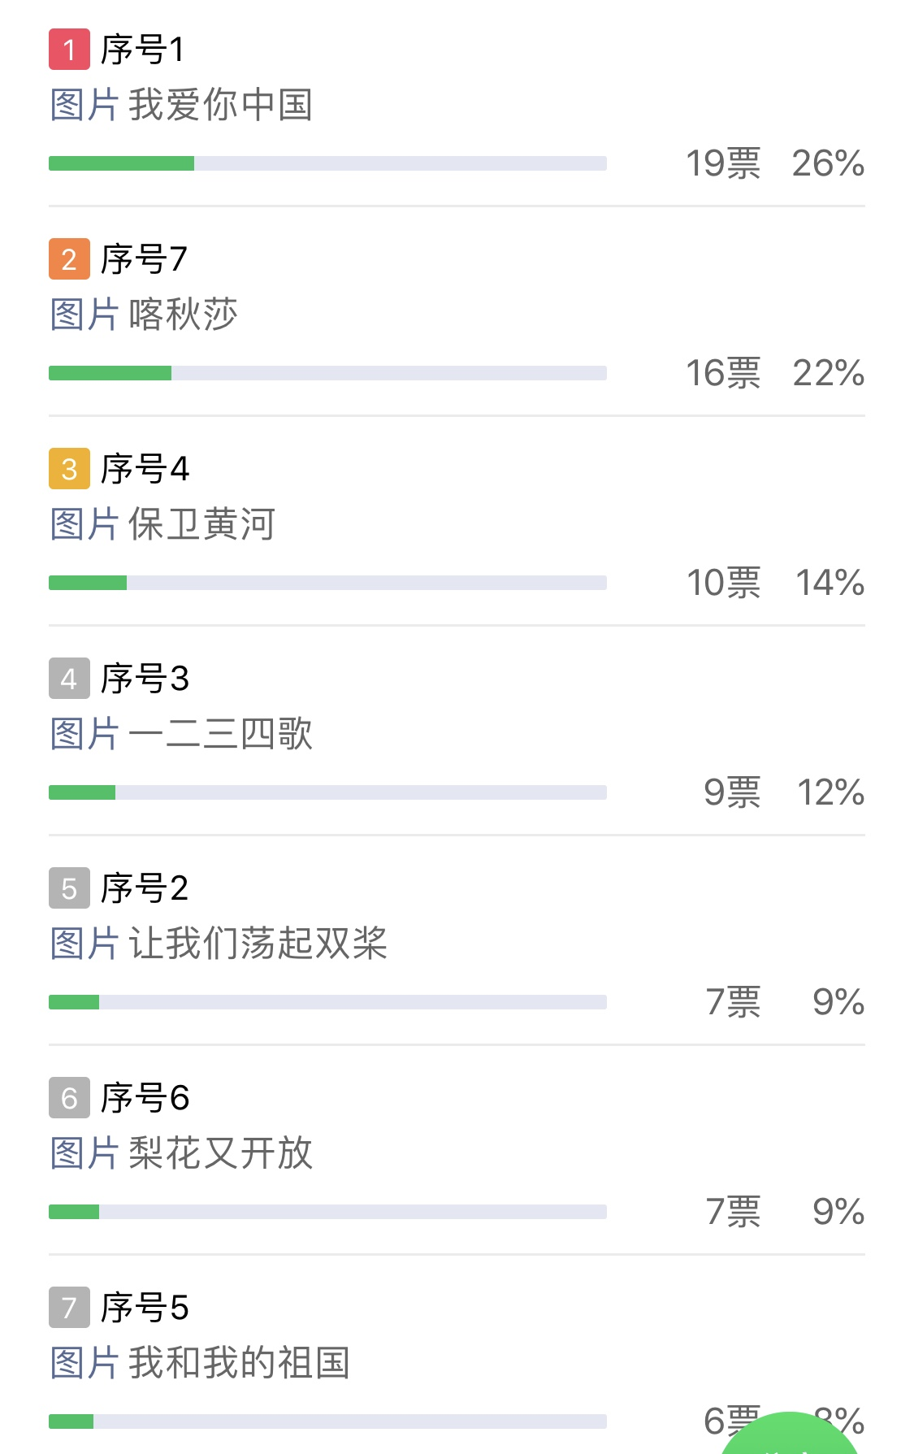Viewport: 914px width, 1454px height.
Task: Open 图片 link for 保卫黄河
Action: [84, 524]
